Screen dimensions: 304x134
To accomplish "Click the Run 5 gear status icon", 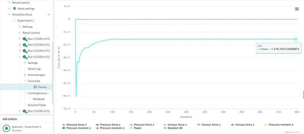I will coord(25,111).
